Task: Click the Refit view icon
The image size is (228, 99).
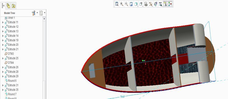Action: (x=117, y=4)
